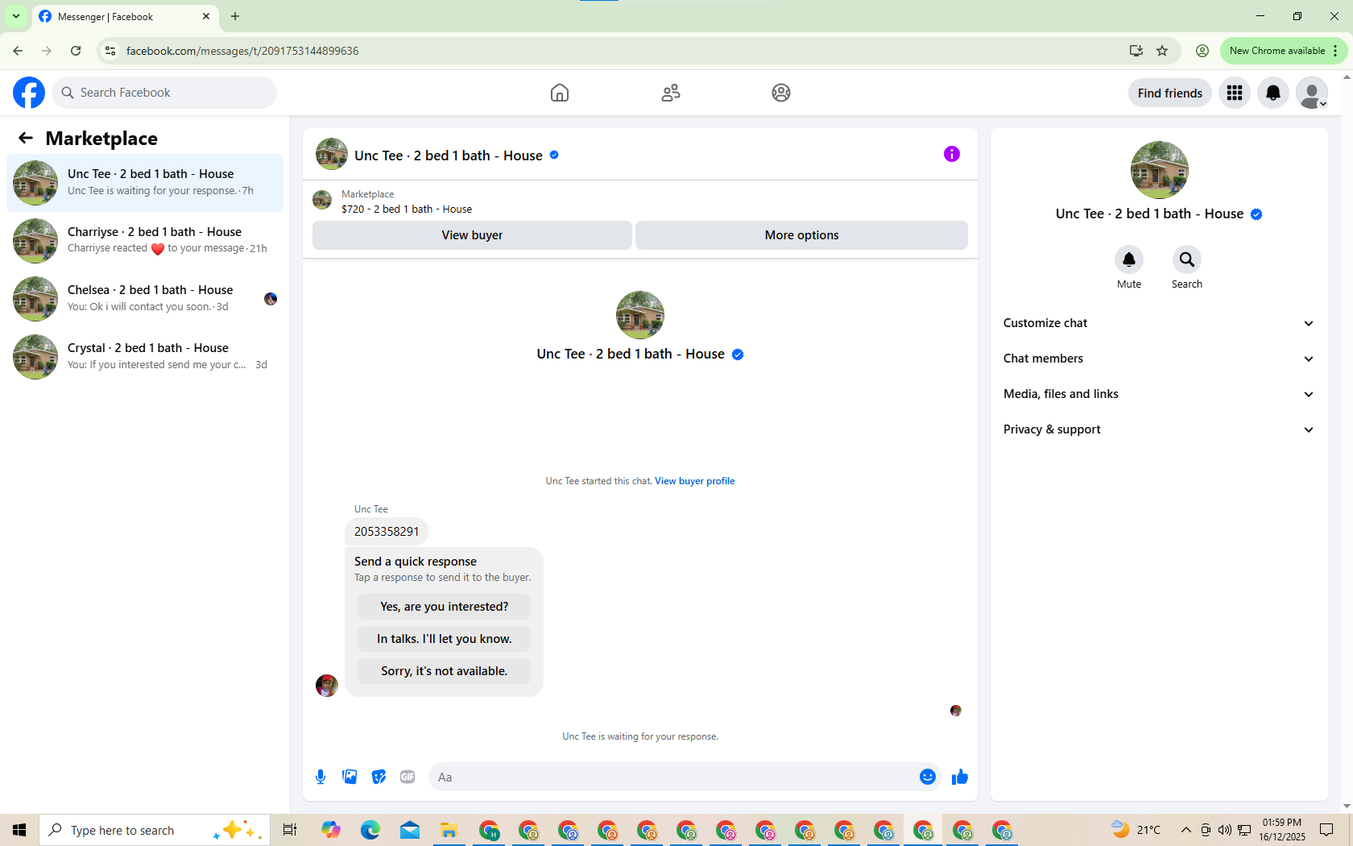Screen dimensions: 1353x846
Task: Open the Crystal conversation
Action: point(145,357)
